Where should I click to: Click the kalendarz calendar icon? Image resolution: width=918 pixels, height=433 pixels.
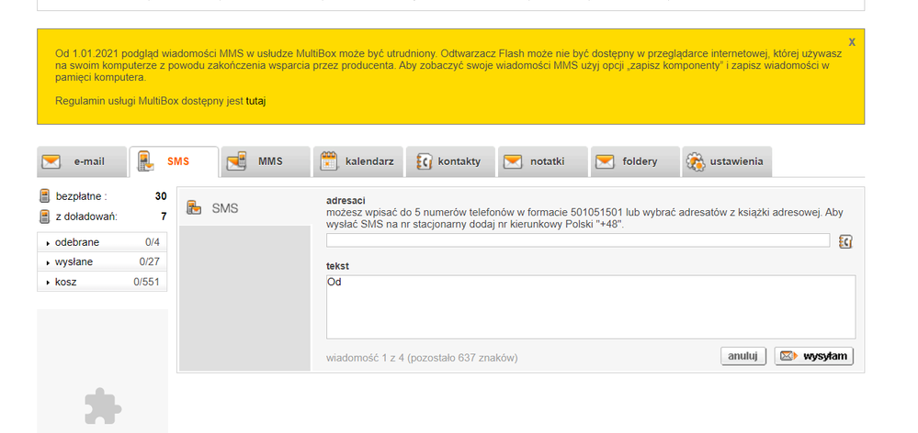[328, 161]
